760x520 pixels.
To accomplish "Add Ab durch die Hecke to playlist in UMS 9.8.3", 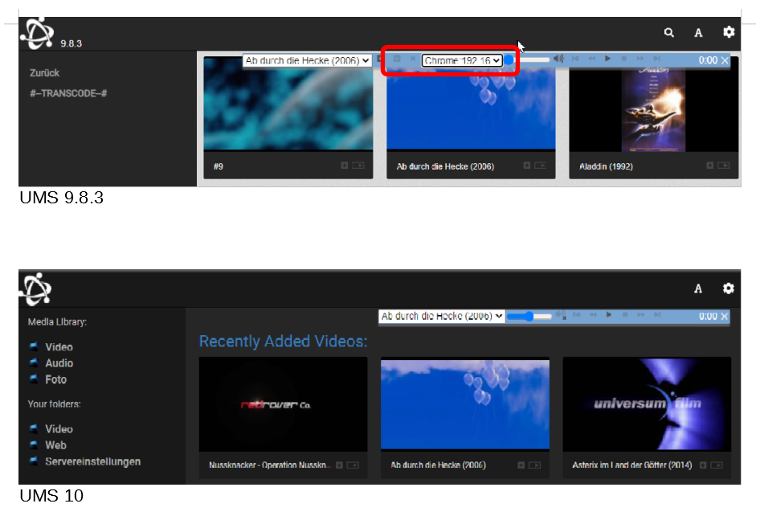I will coord(527,166).
